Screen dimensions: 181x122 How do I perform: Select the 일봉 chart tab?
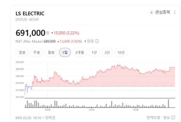click(22, 53)
